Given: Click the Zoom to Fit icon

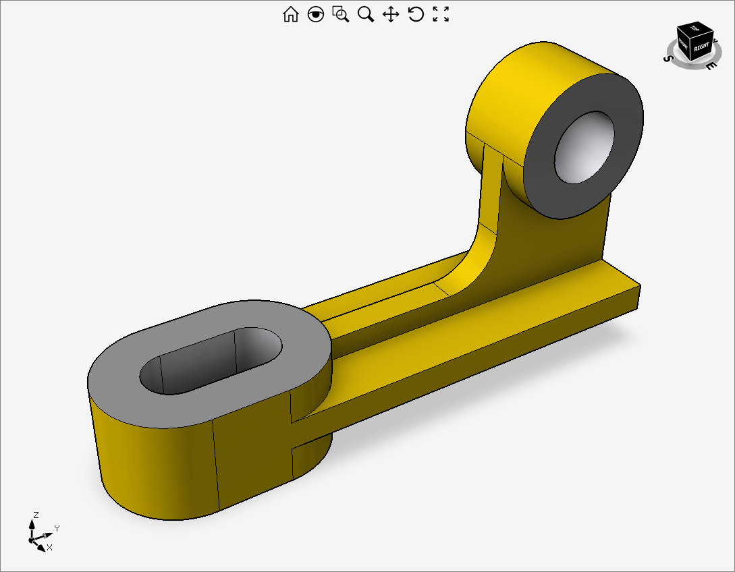Looking at the screenshot, I should (x=441, y=14).
